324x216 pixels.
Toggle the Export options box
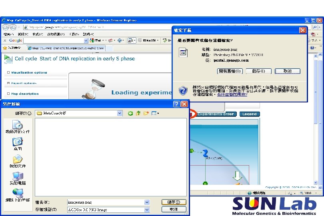click(8, 83)
